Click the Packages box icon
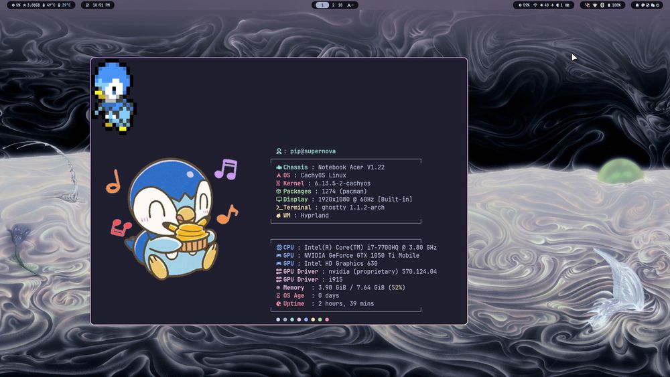Screen dimensions: 670x377 coord(279,192)
